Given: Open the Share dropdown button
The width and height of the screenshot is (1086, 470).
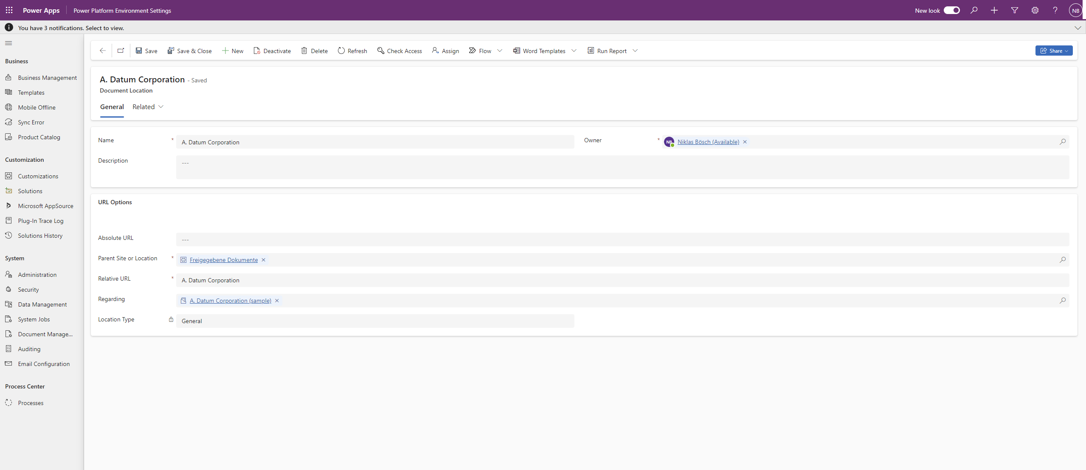Looking at the screenshot, I should (x=1054, y=51).
